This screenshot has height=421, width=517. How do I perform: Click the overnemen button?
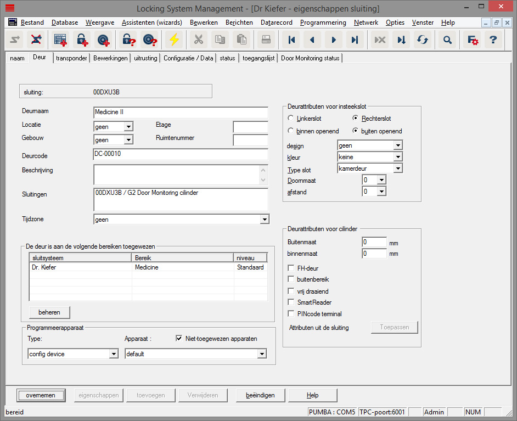click(x=41, y=395)
